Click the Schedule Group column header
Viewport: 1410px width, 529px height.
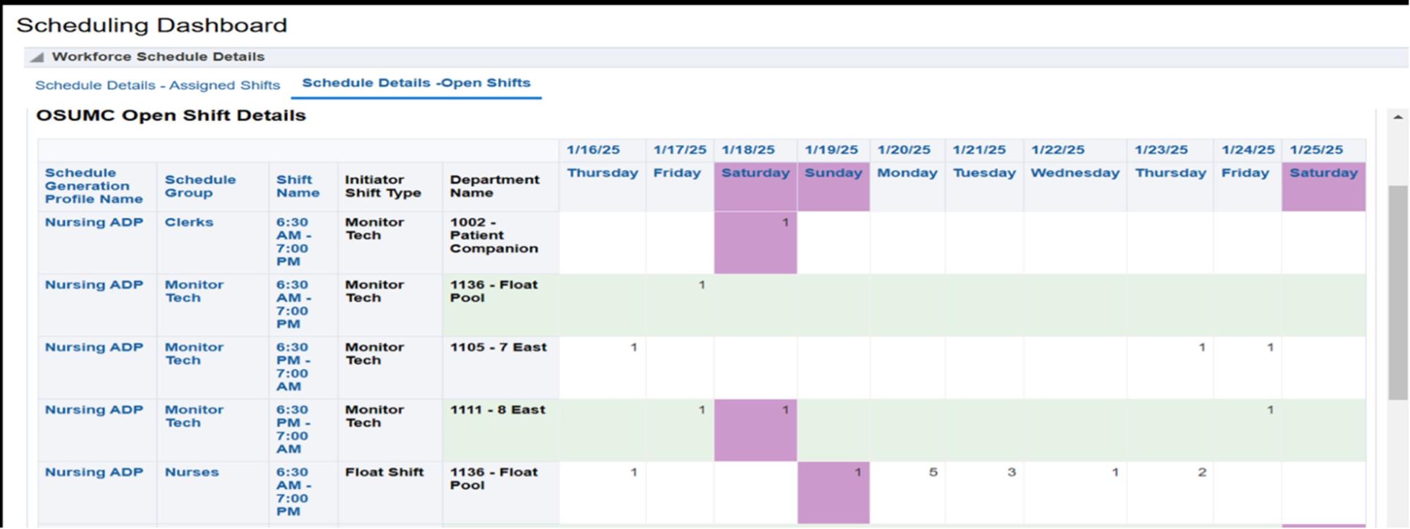[x=200, y=186]
